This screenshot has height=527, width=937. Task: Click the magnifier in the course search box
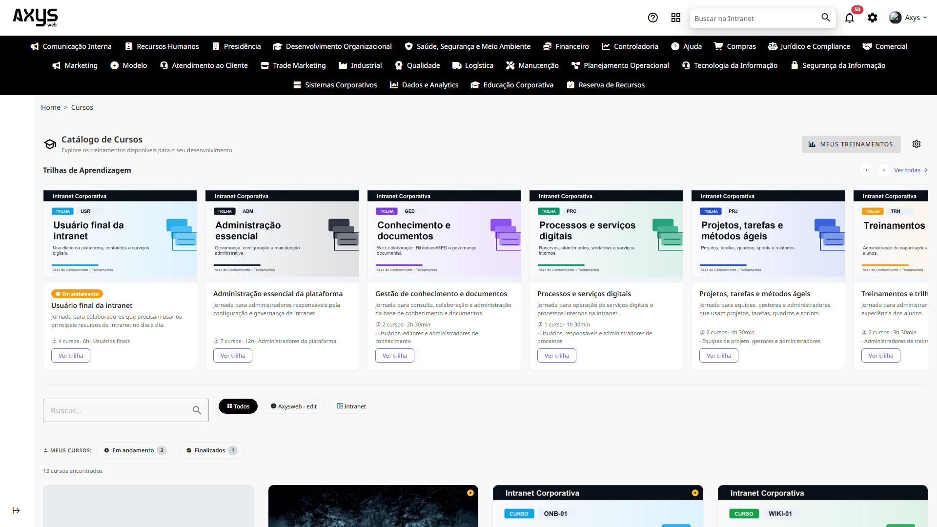click(197, 410)
